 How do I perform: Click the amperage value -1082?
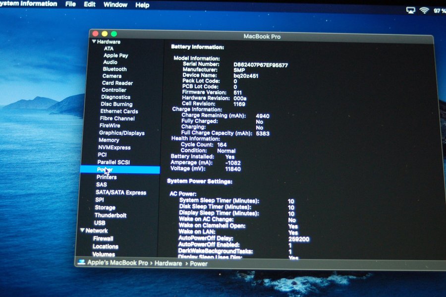(x=233, y=163)
